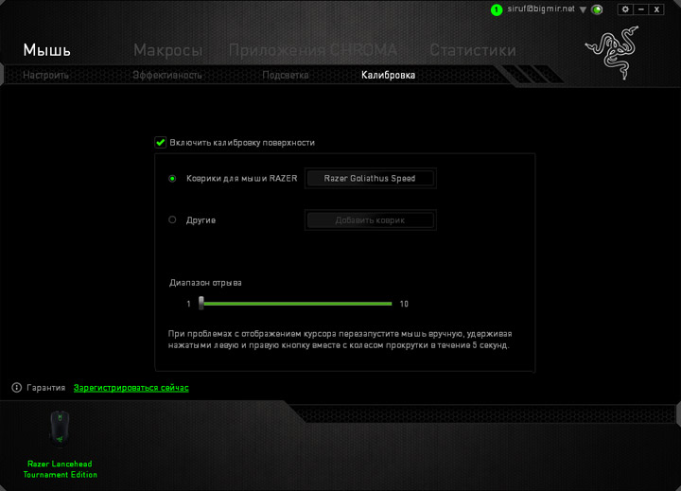Open the Razer Goliathus Speed mat dropdown

[370, 179]
